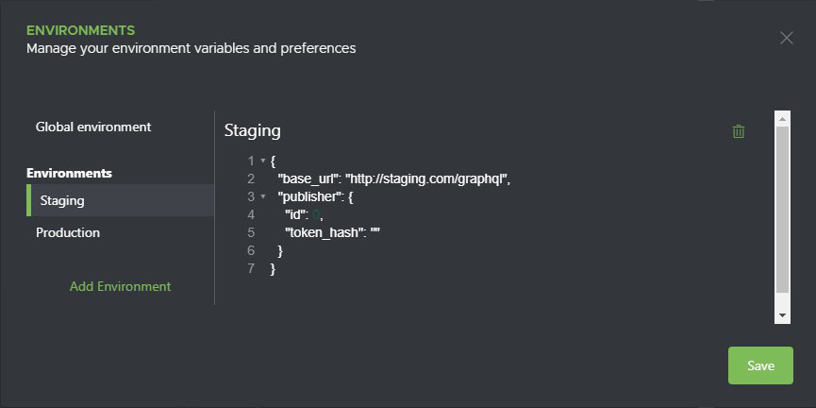Click the scrollbar down arrow

pyautogui.click(x=782, y=315)
